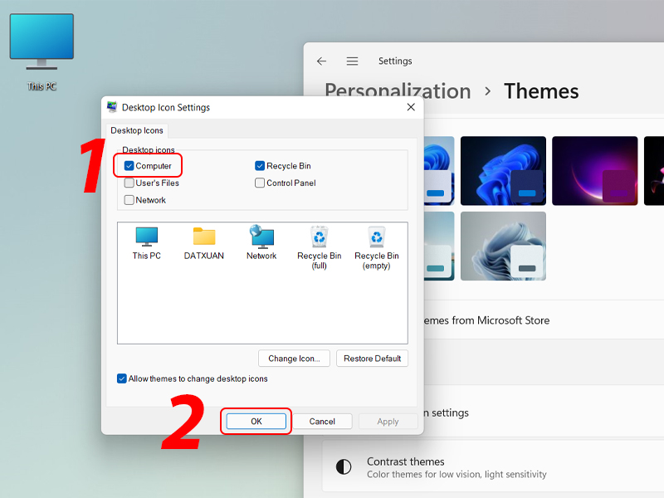The image size is (664, 498).
Task: Uncheck the Computer desktop icon option
Action: [x=129, y=165]
